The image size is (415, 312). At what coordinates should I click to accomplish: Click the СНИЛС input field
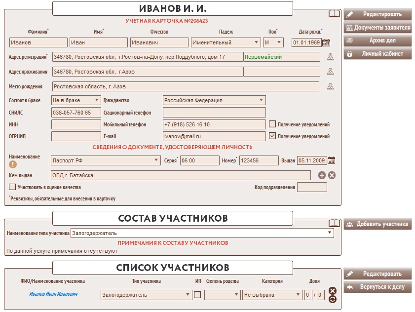coord(76,113)
